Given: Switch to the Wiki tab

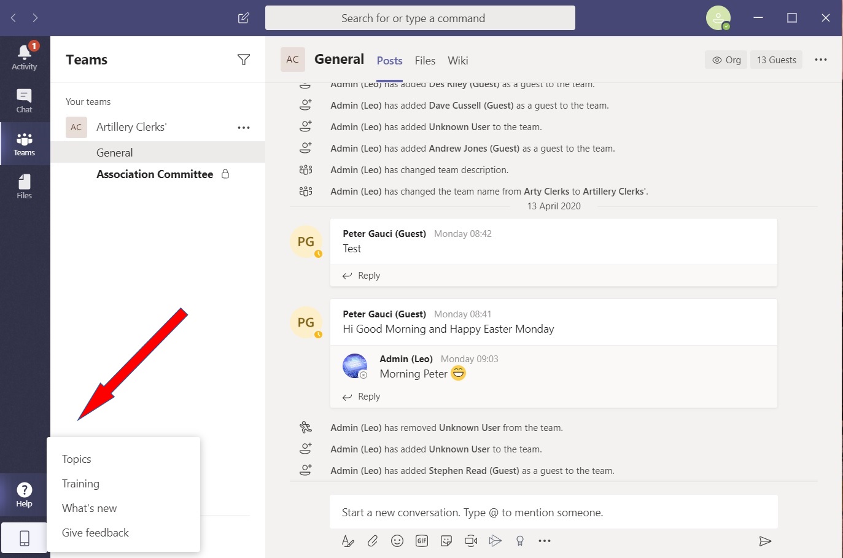Looking at the screenshot, I should coord(457,60).
